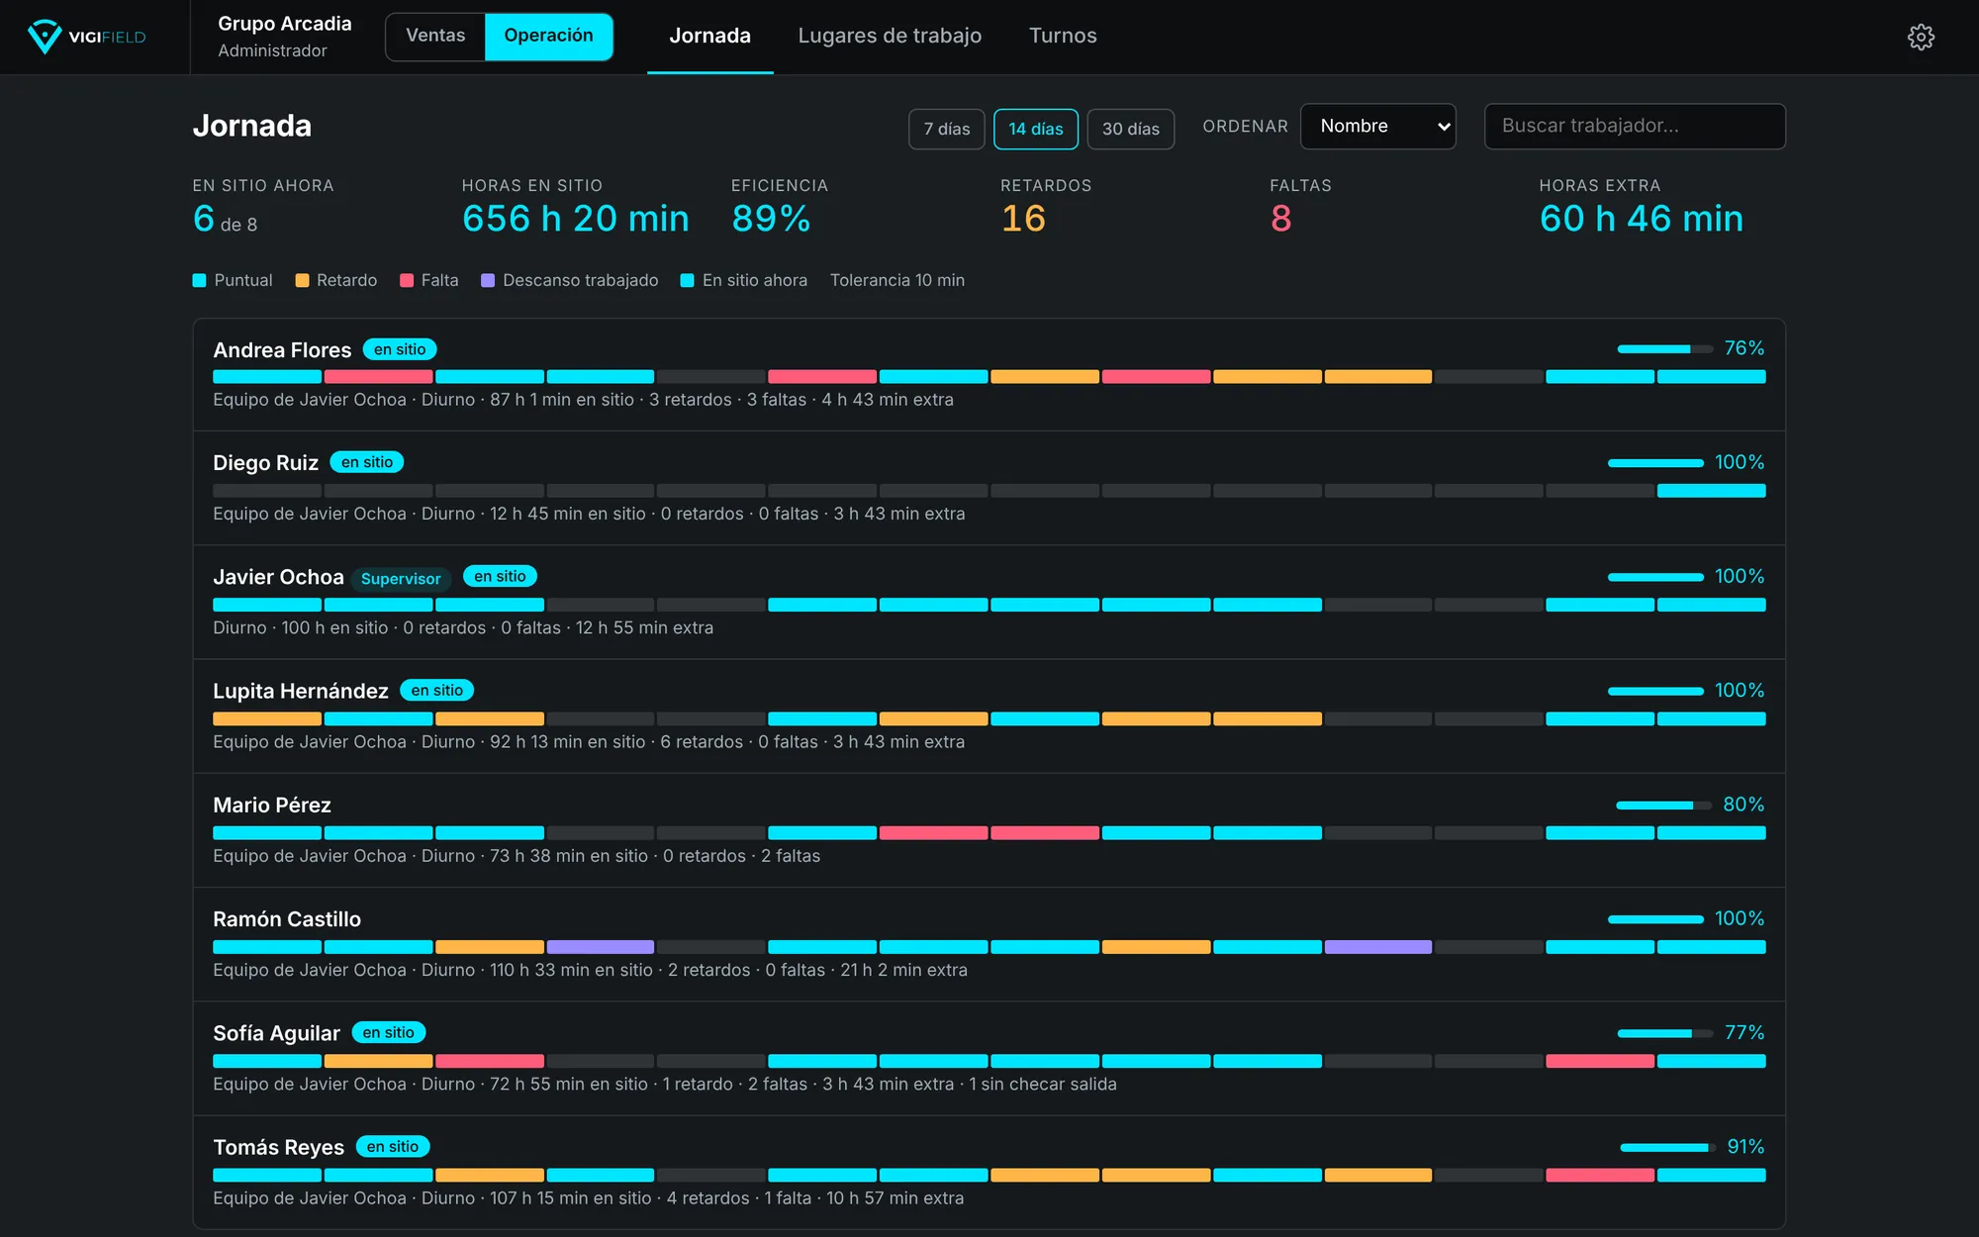Click the VigiField logo
Image resolution: width=1979 pixels, height=1237 pixels.
click(87, 37)
